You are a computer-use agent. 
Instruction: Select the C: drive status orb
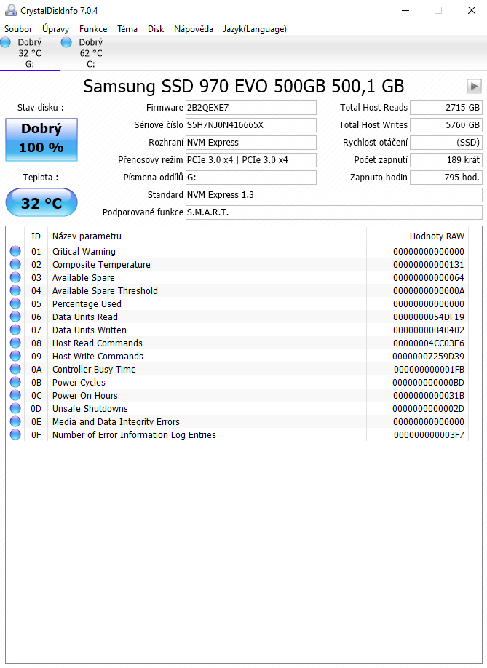click(66, 42)
